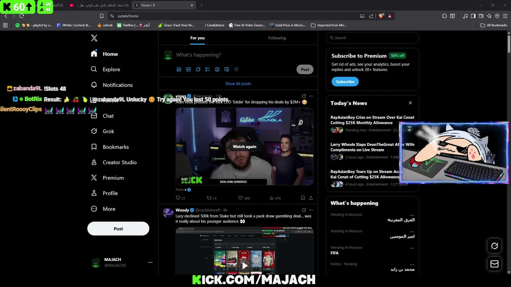511x287 pixels.
Task: Click the X logo in the sidebar
Action: (94, 38)
